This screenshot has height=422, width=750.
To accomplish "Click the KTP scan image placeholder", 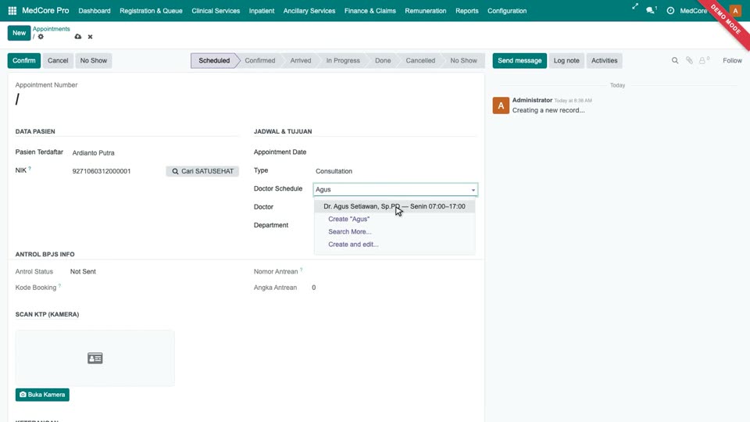I will click(x=95, y=358).
